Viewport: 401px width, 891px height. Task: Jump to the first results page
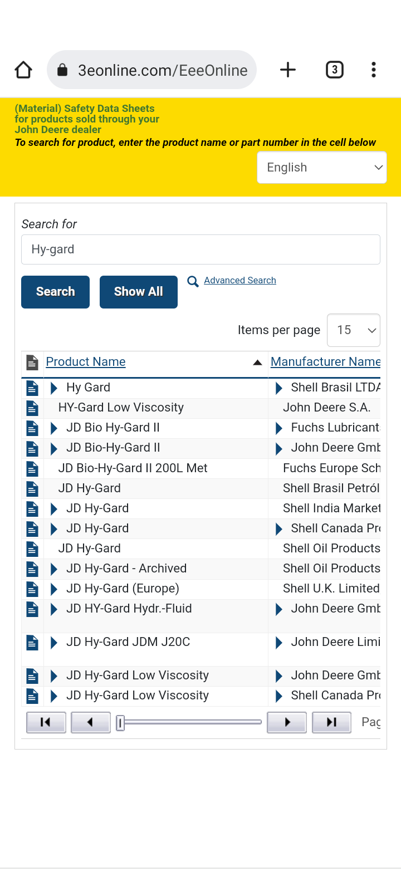(46, 722)
